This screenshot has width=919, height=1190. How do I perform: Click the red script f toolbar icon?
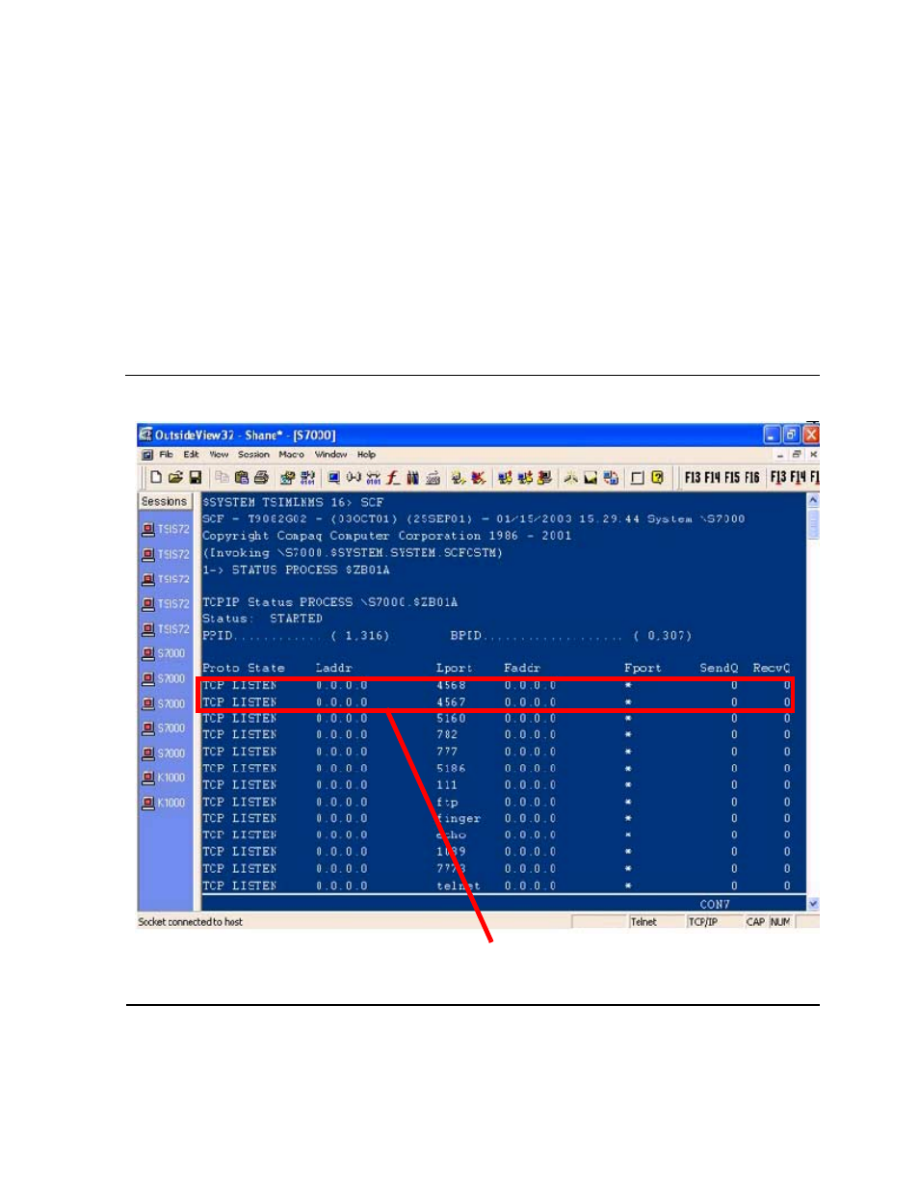393,477
